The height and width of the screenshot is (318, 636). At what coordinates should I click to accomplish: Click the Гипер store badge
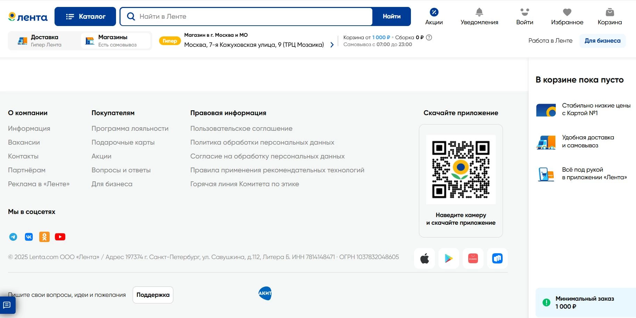(170, 41)
